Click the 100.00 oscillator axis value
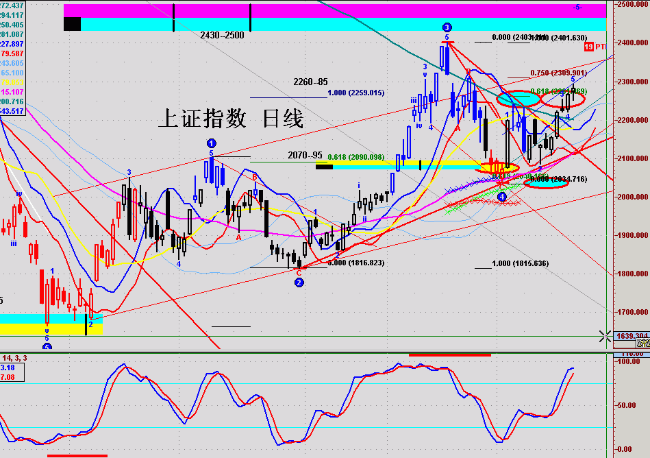 coord(629,362)
